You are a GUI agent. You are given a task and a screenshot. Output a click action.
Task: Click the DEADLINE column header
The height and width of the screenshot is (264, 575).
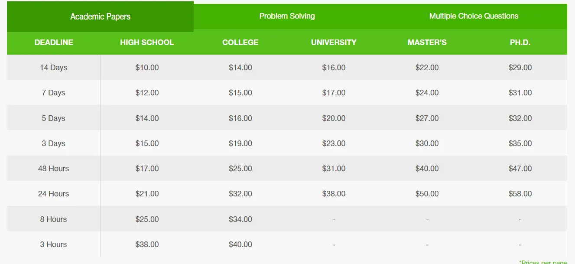54,42
